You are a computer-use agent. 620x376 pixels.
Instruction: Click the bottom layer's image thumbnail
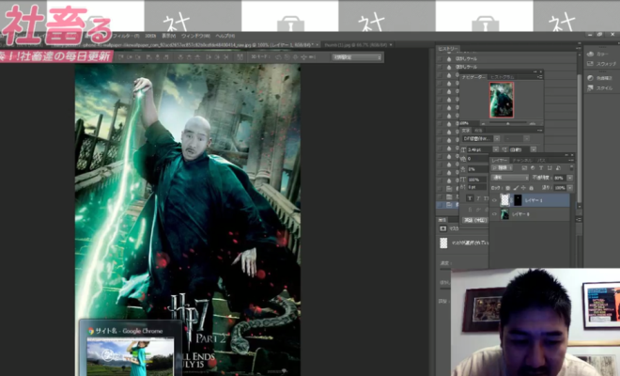504,214
